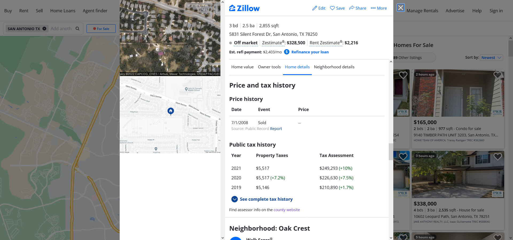Open the Sell menu
513x240 pixels.
coord(39,11)
